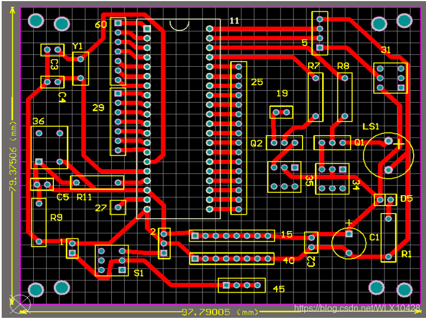Click the R7 resistor designator
Image resolution: width=426 pixels, height=319 pixels.
click(x=314, y=66)
